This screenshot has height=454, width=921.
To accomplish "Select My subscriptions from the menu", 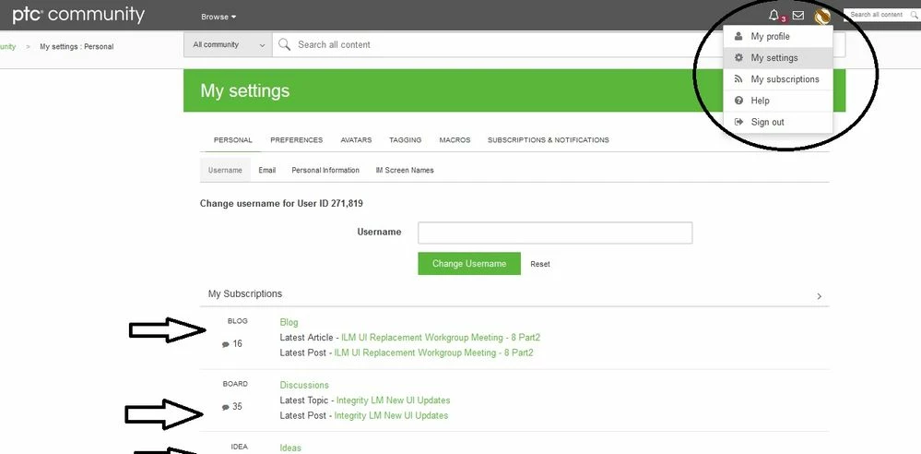I will 778,78.
